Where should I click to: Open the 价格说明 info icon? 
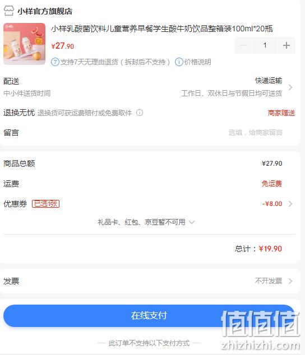tap(179, 62)
